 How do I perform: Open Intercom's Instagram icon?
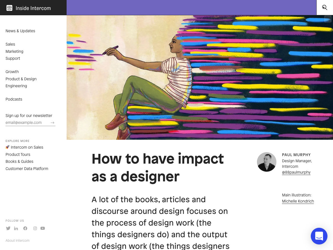[35, 228]
